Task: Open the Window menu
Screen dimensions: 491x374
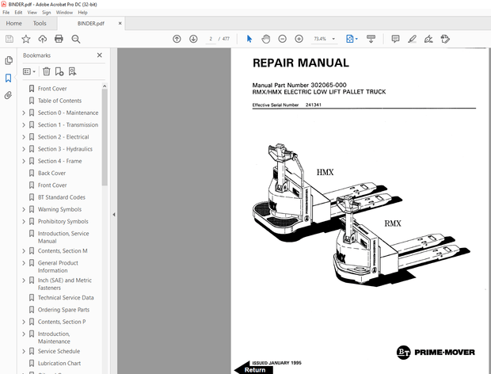Action: tap(64, 13)
